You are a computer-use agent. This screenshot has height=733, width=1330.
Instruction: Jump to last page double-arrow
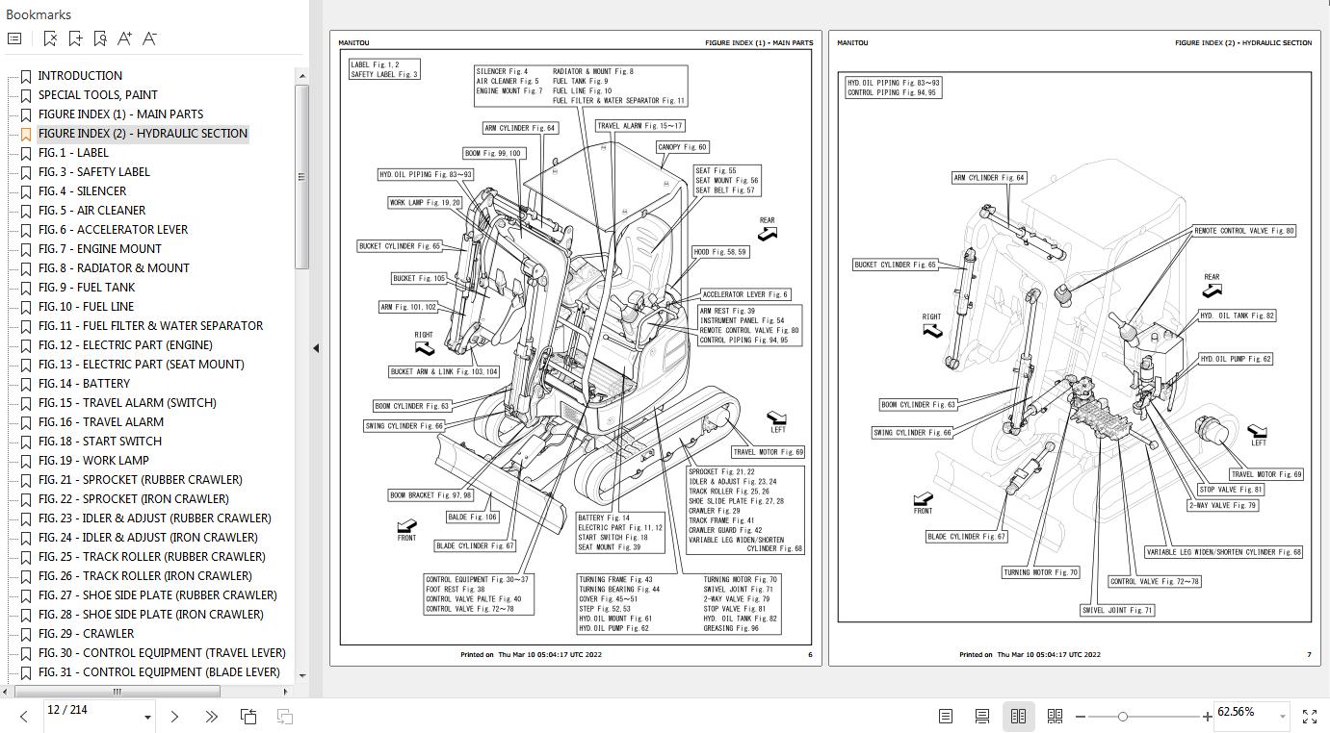click(211, 717)
